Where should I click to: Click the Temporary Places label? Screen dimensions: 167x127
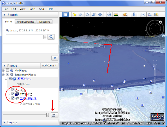pos(25,75)
